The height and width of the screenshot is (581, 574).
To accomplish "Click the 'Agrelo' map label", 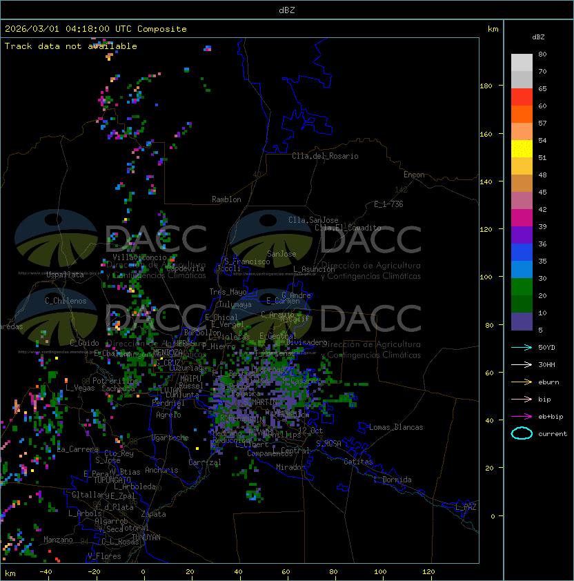I will coord(168,415).
